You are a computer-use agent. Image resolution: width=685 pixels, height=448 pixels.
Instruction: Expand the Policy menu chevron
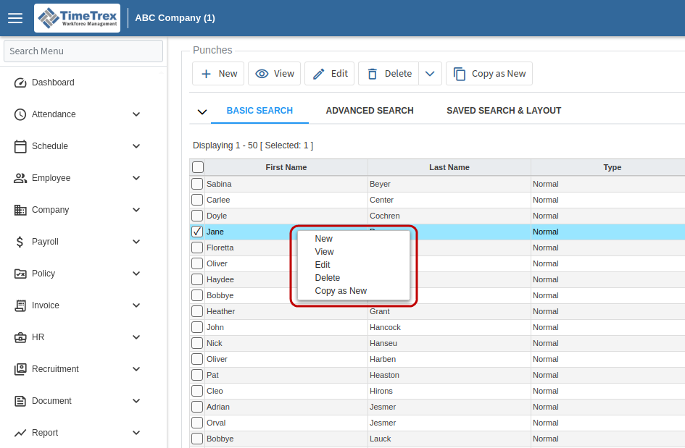[x=136, y=274]
